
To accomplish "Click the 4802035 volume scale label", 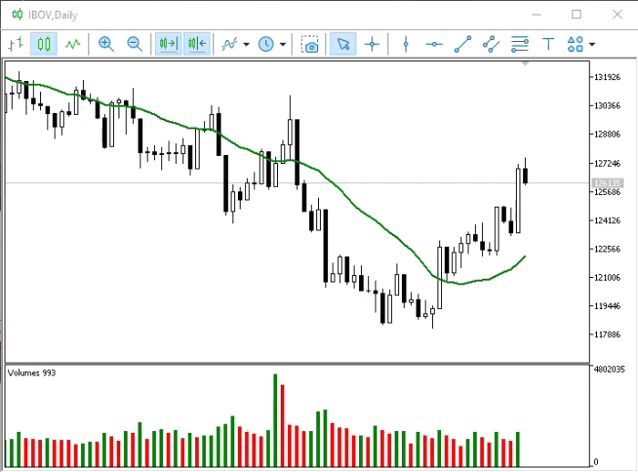I will coord(609,369).
